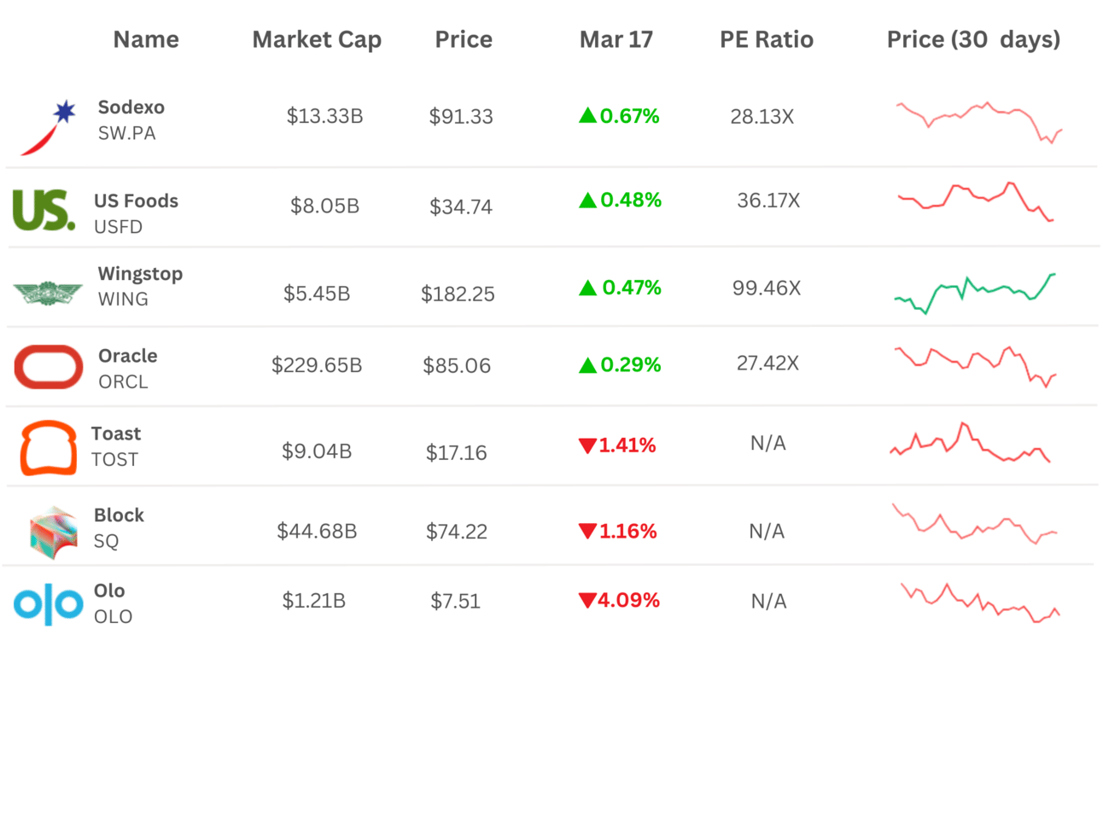Open the orange Toast bread logo
Screen dimensions: 1103x827
click(x=49, y=447)
